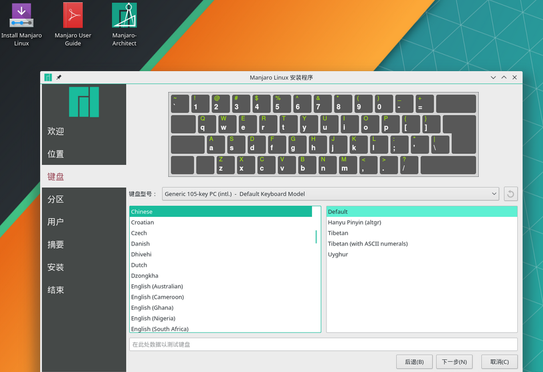Image resolution: width=543 pixels, height=372 pixels.
Task: Open the Install Manjaro Linux desktop icon
Action: pyautogui.click(x=22, y=24)
